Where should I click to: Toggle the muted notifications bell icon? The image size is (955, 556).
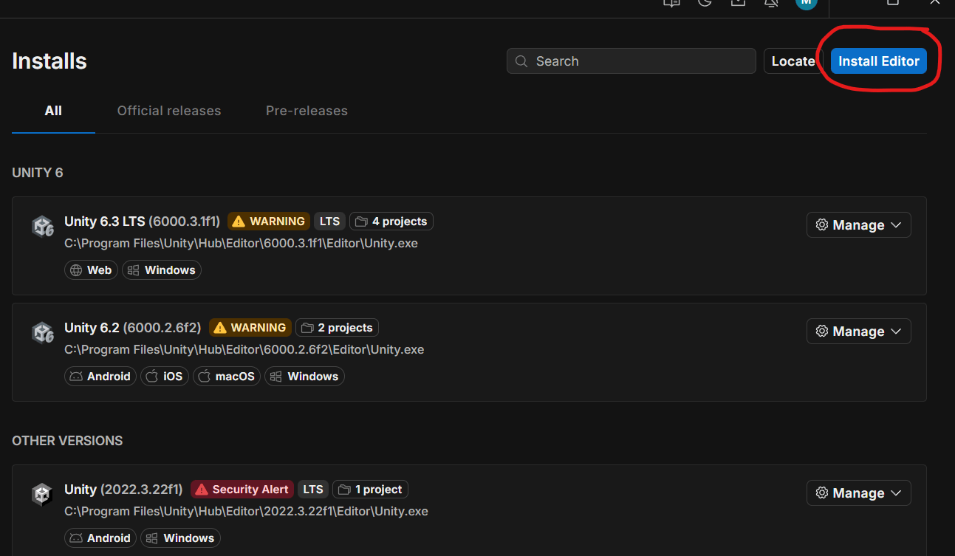[x=771, y=3]
